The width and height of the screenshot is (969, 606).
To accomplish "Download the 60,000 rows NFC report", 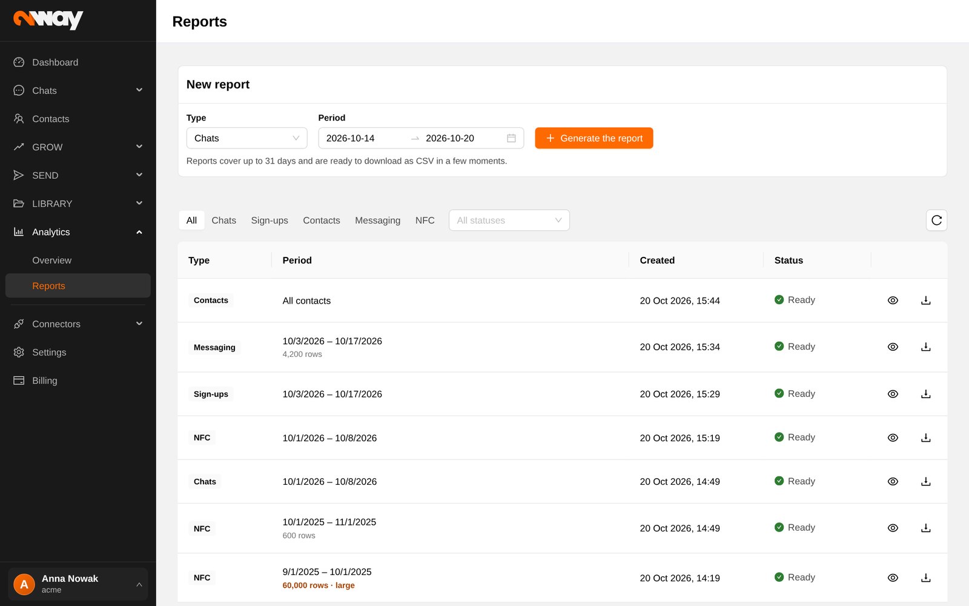I will click(925, 578).
